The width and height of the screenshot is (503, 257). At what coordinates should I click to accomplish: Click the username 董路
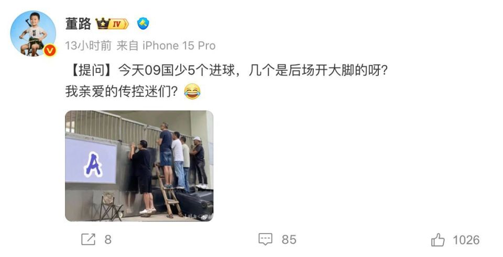pyautogui.click(x=78, y=24)
